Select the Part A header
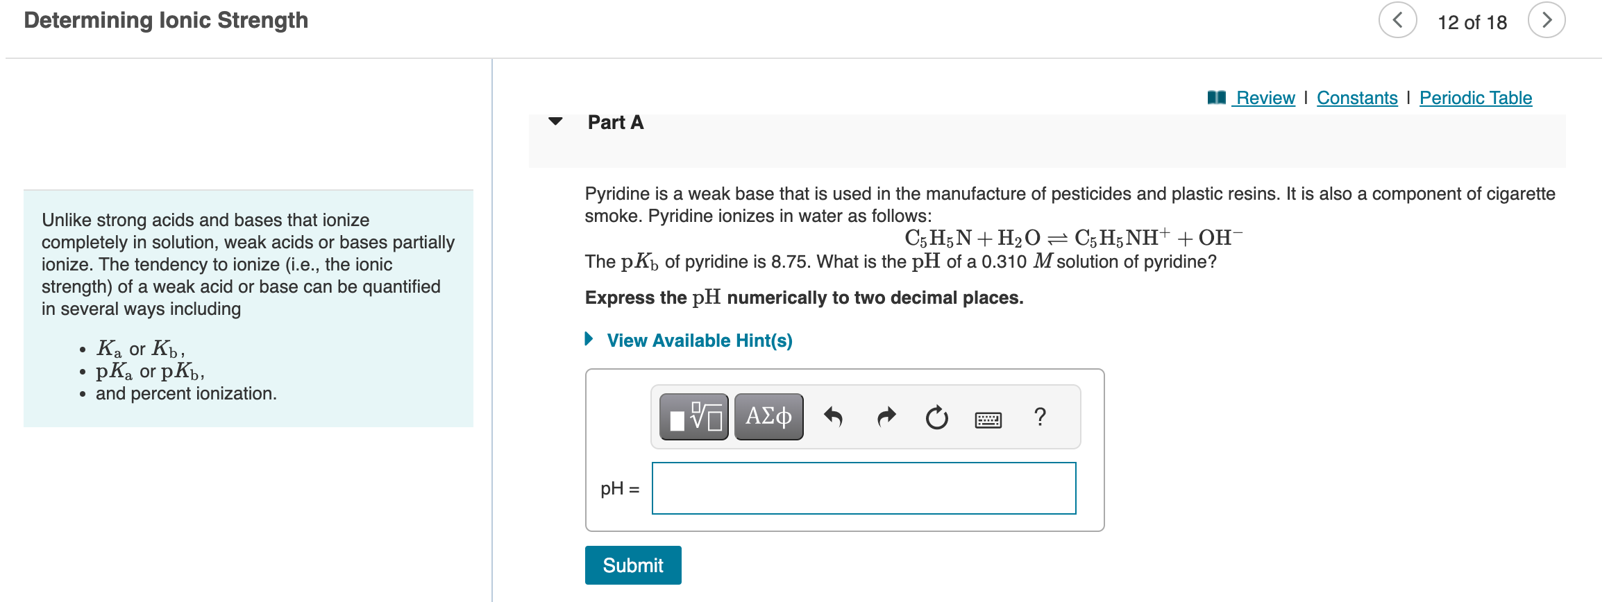This screenshot has width=1609, height=602. pyautogui.click(x=614, y=121)
